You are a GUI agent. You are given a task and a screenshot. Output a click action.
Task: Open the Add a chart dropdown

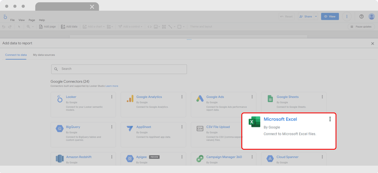click(94, 27)
